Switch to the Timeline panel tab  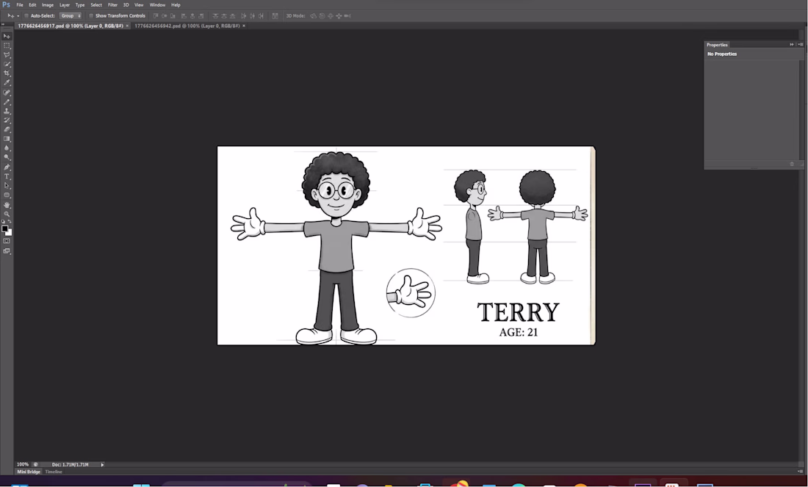[x=54, y=472]
